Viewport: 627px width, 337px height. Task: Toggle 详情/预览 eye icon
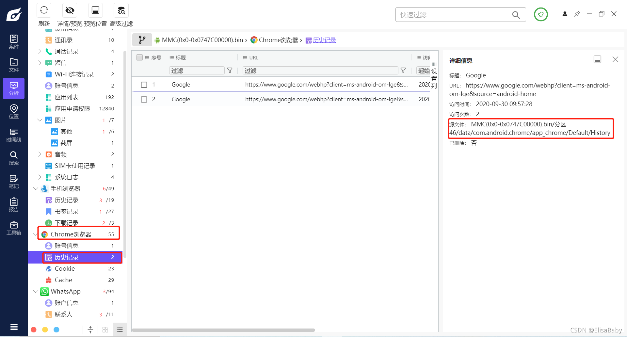pos(70,10)
